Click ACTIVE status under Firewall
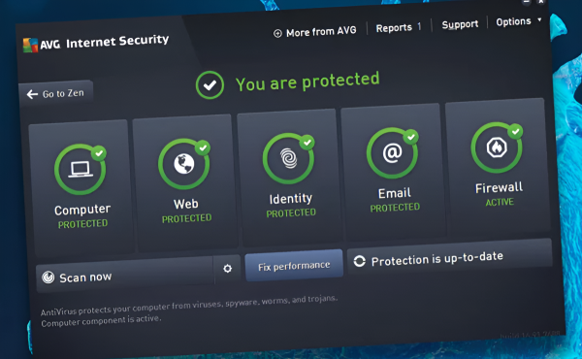 [x=500, y=202]
